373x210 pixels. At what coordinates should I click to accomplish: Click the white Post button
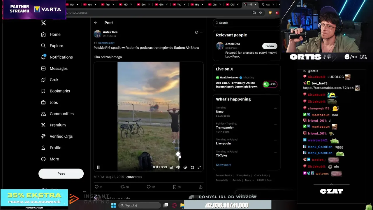[x=61, y=174]
